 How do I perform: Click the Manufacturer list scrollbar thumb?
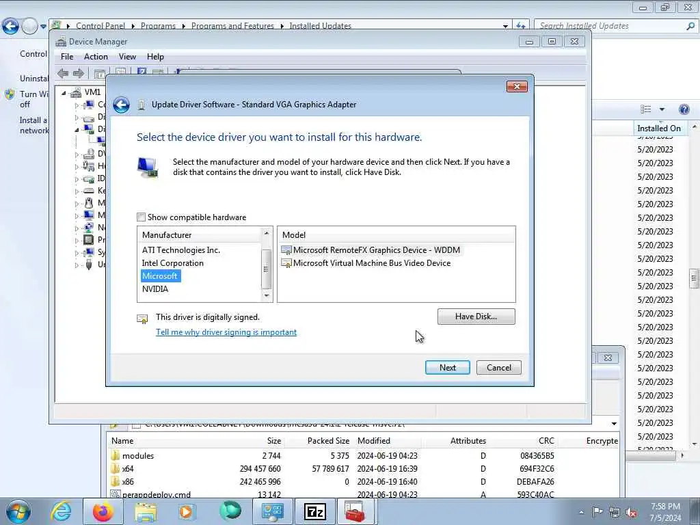[x=266, y=269]
